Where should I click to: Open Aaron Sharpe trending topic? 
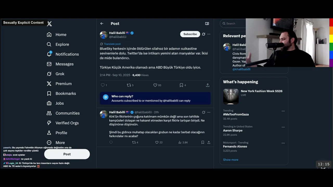233,131
